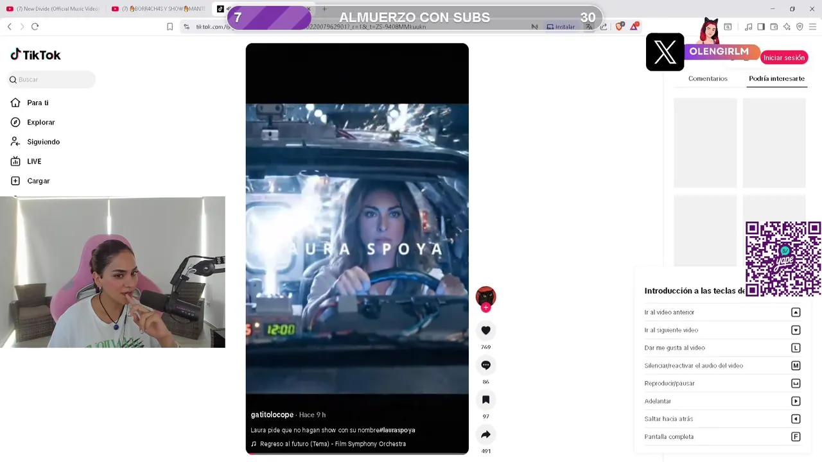The height and width of the screenshot is (462, 822).
Task: Open gatitolocope profile avatar
Action: pos(485,296)
